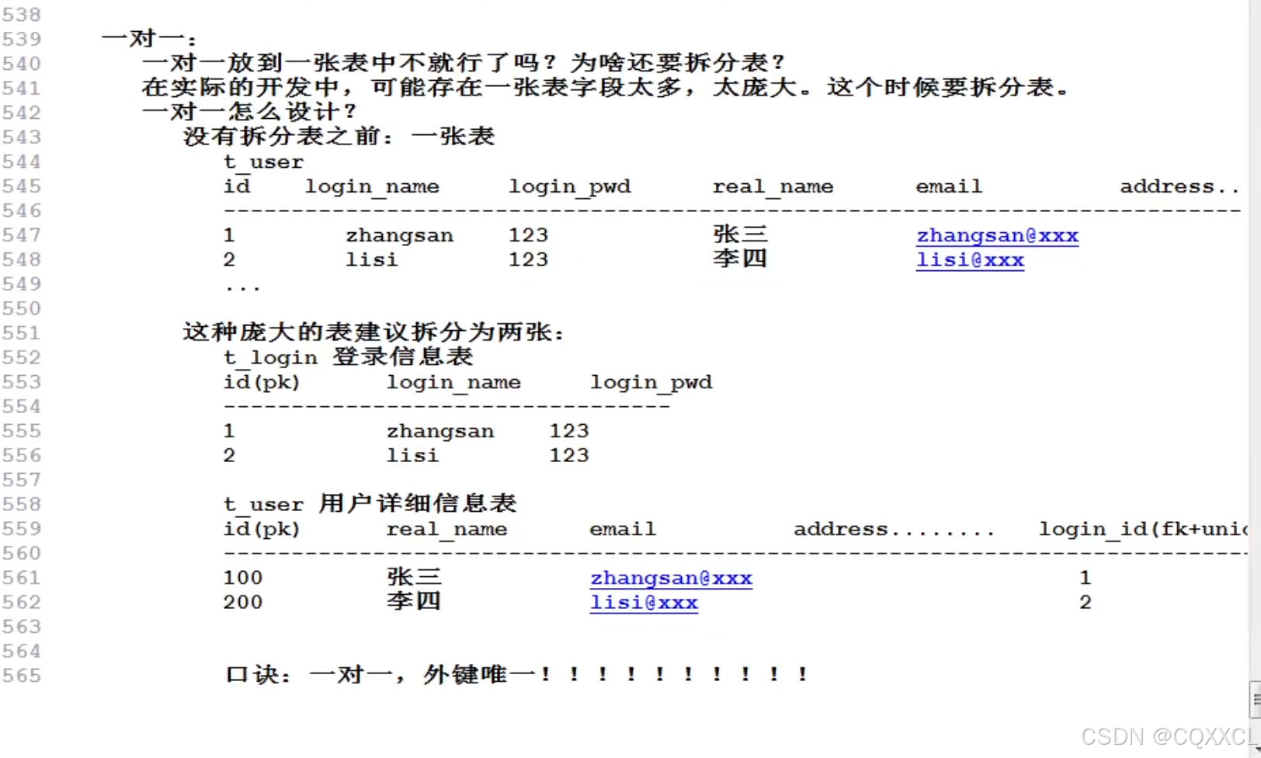Click "login_pwd" header on line 545

coord(570,187)
